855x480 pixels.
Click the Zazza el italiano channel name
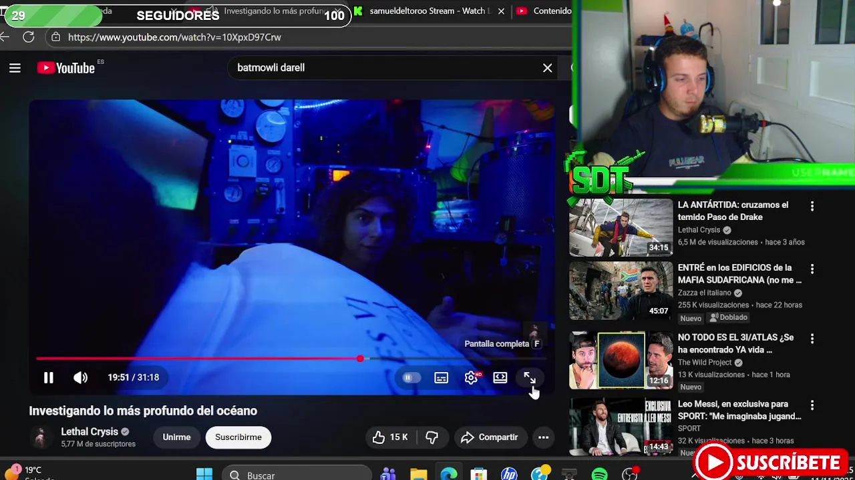coord(705,293)
